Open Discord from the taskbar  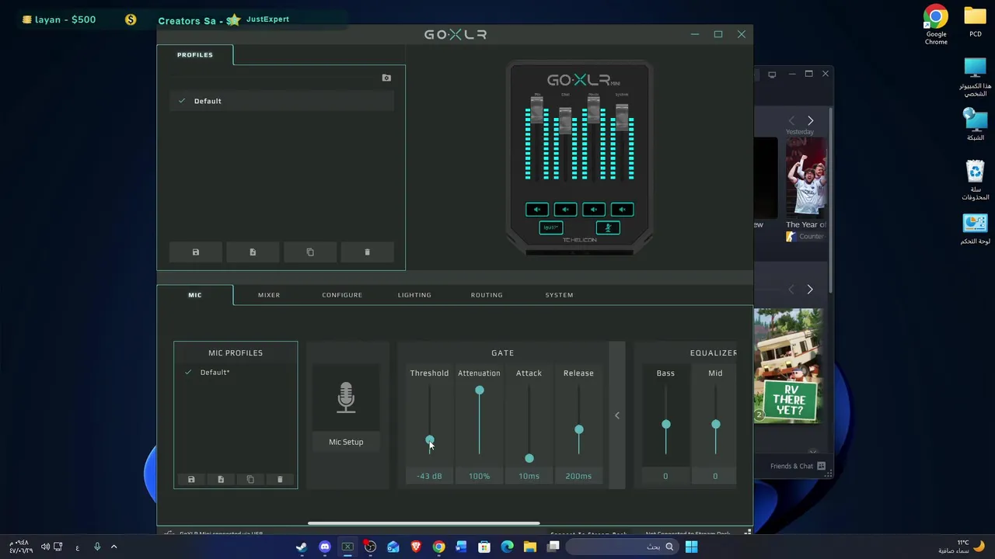tap(325, 547)
